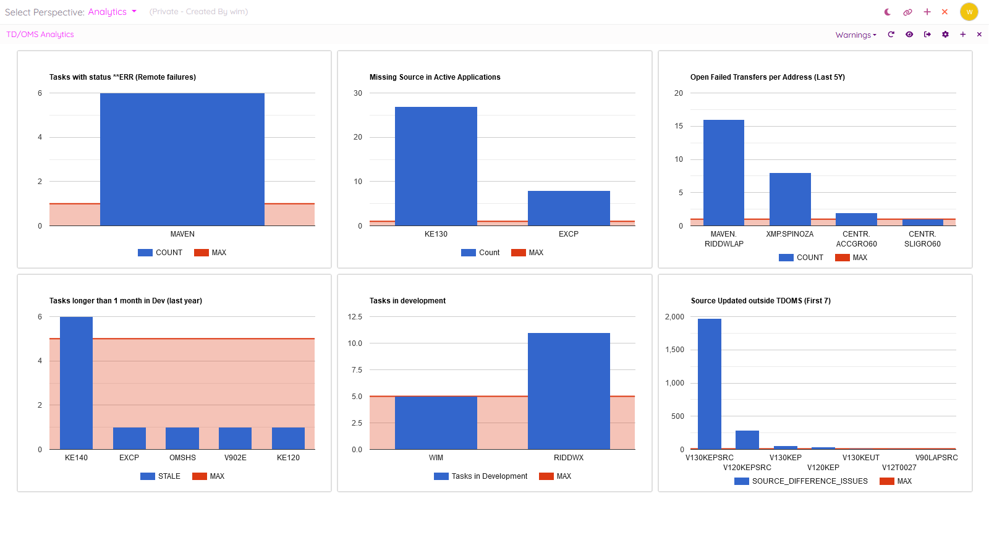989x556 pixels.
Task: Click the EXCP bar in the Tasks longer than 1 month chart
Action: (129, 438)
